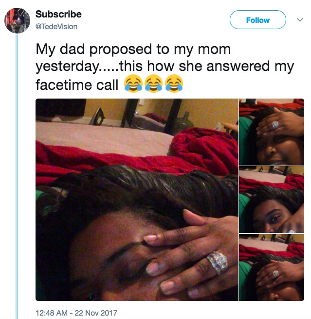Click the words 'facetime call' in tweet
Viewport: 311px width, 319px height.
pyautogui.click(x=77, y=84)
